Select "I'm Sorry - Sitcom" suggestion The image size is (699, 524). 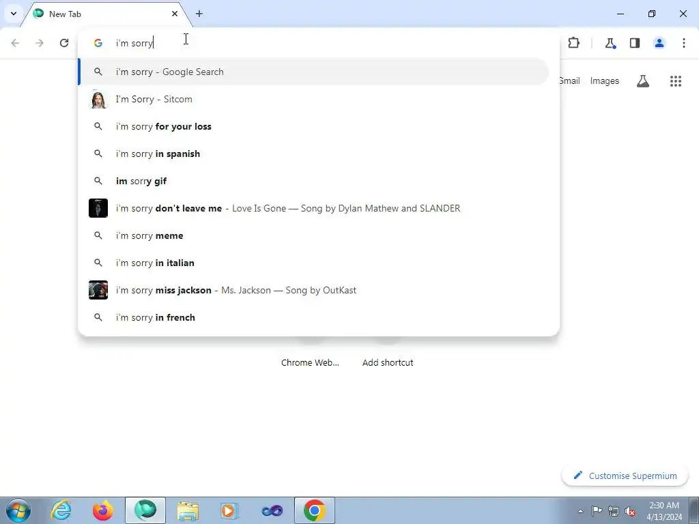313,99
